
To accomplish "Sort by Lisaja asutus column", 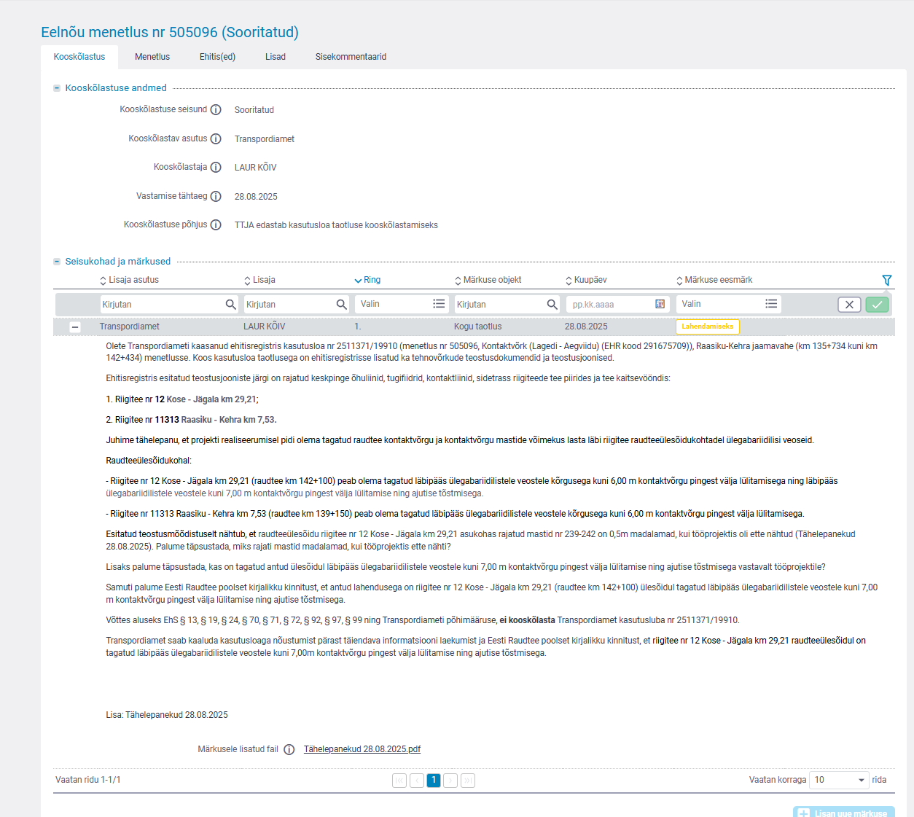I will 129,281.
